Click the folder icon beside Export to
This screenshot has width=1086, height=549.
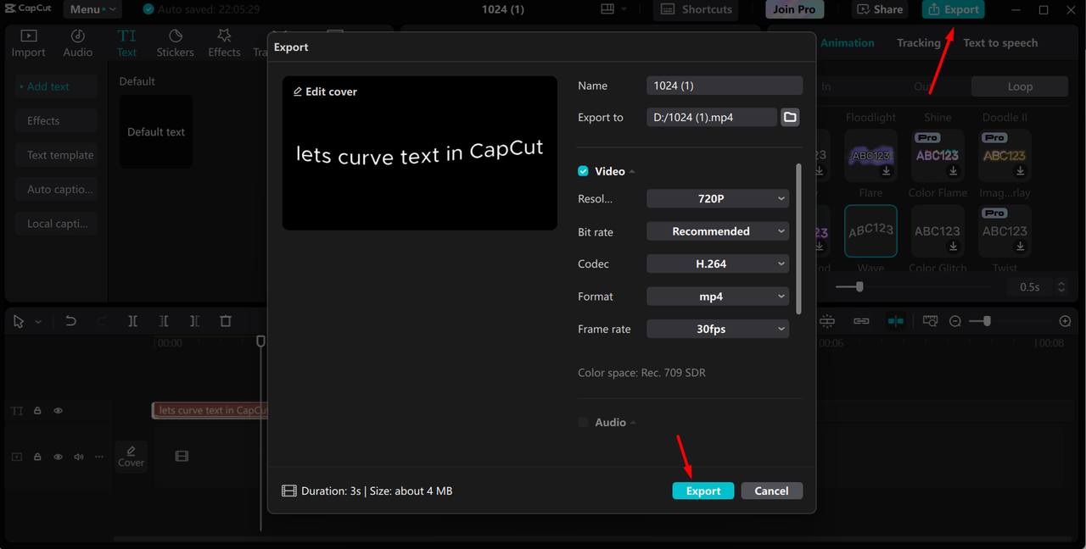(x=790, y=117)
